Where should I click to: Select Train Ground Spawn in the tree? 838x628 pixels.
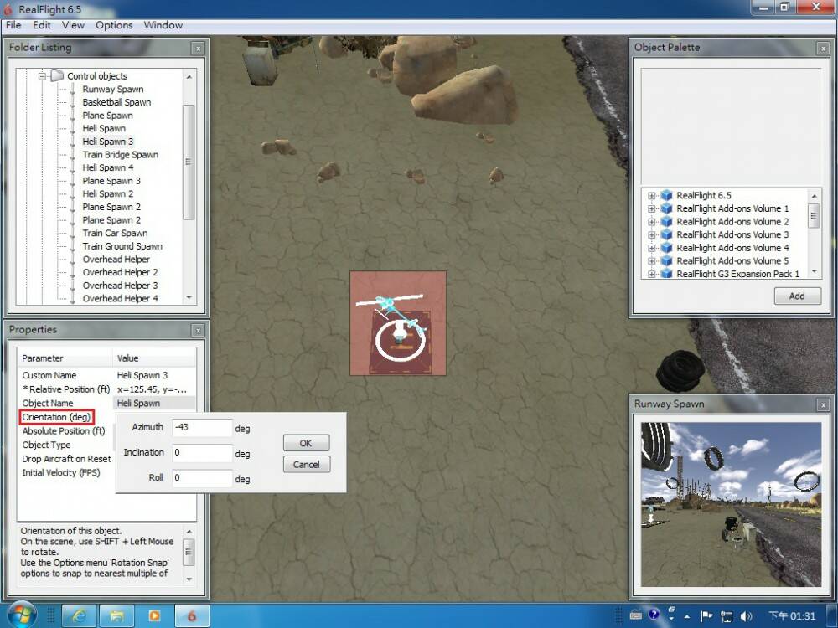(122, 246)
